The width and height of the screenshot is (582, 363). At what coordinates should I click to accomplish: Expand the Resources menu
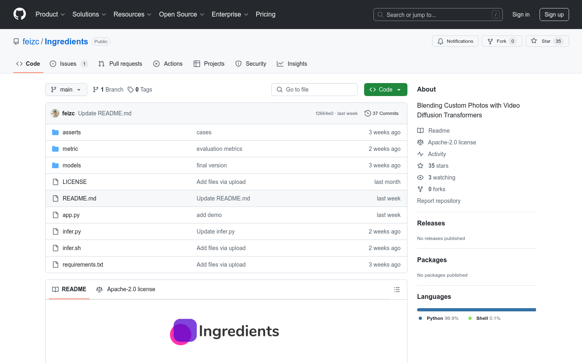click(133, 14)
